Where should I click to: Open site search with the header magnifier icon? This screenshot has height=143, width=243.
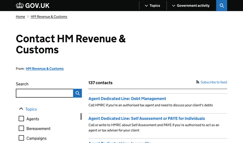click(222, 5)
